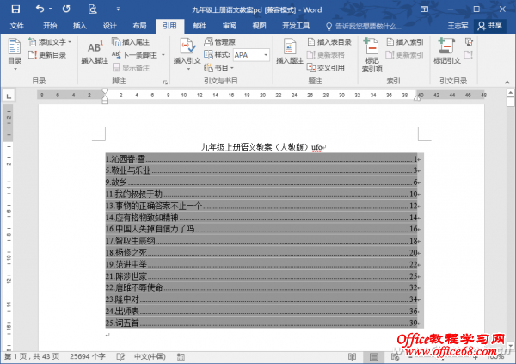Switch to the 布局 tab
This screenshot has width=516, height=364.
pos(139,26)
